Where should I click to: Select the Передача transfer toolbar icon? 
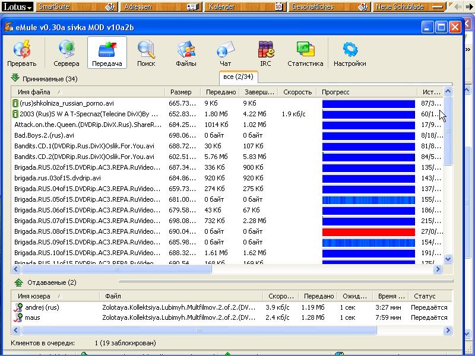[107, 53]
